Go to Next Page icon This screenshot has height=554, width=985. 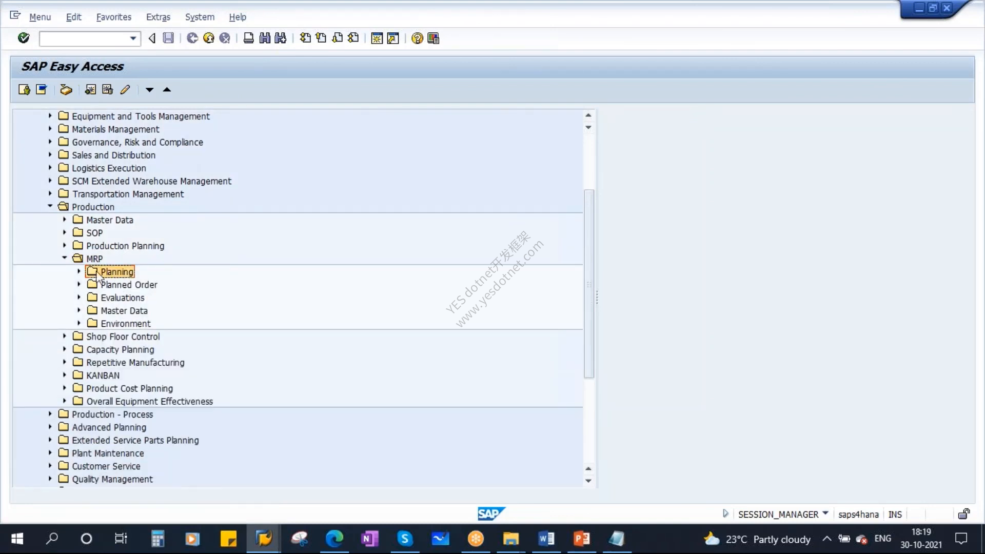click(337, 38)
